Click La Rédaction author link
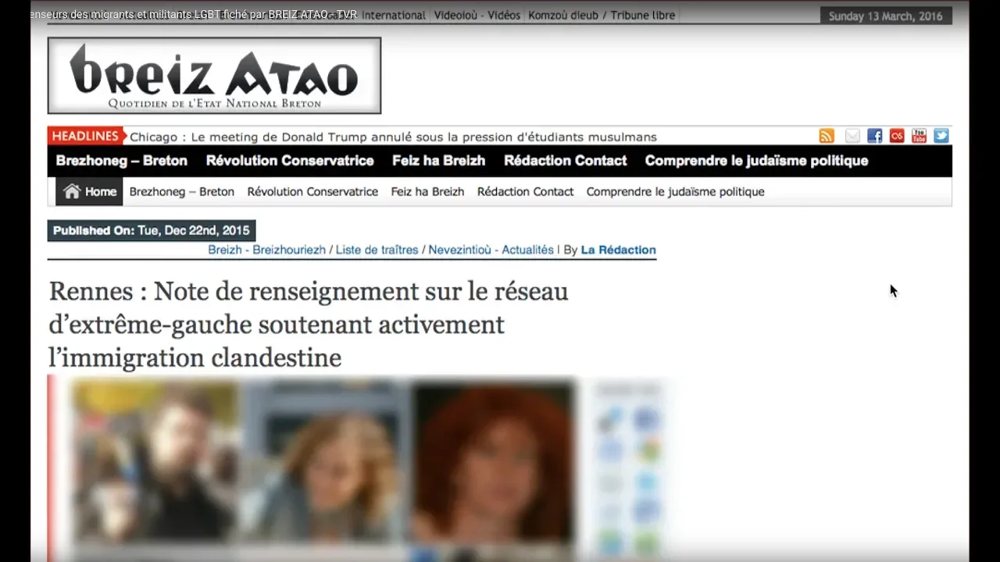1000x562 pixels. pyautogui.click(x=618, y=250)
